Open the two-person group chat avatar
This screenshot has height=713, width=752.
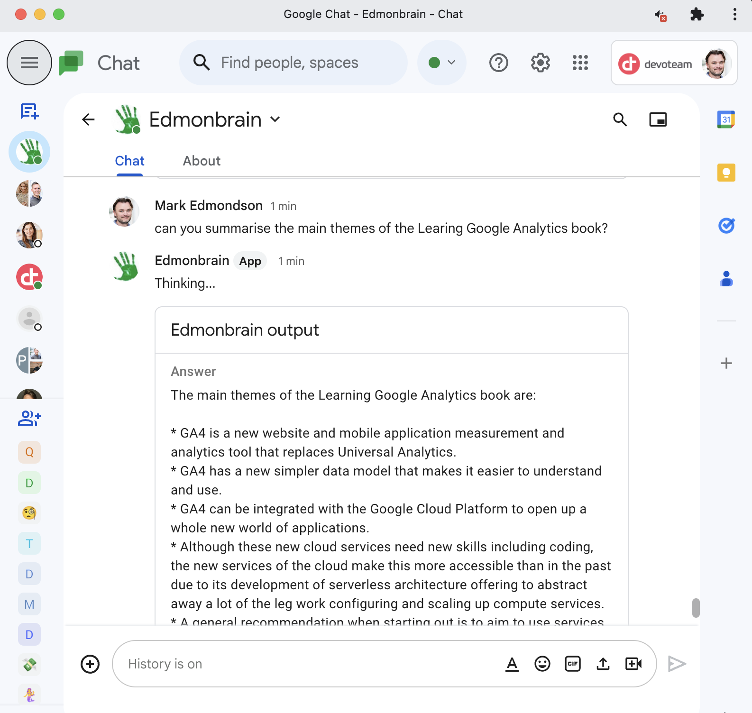tap(29, 193)
